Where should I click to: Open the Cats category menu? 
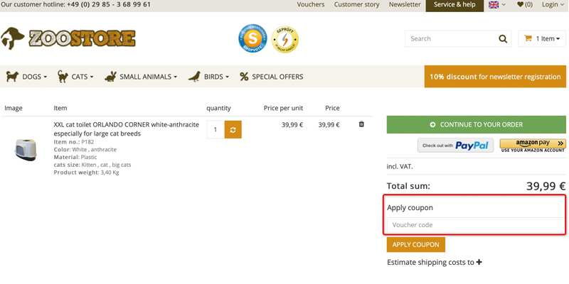(x=75, y=77)
